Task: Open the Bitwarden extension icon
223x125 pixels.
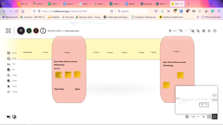Action: click(181, 11)
